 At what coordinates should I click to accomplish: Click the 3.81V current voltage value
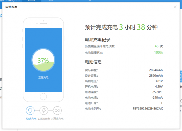159,81
